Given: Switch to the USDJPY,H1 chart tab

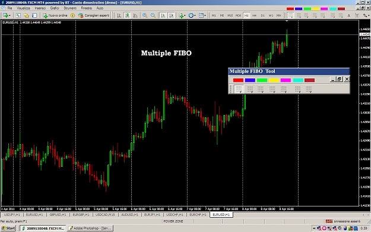Looking at the screenshot, I should [12, 215].
